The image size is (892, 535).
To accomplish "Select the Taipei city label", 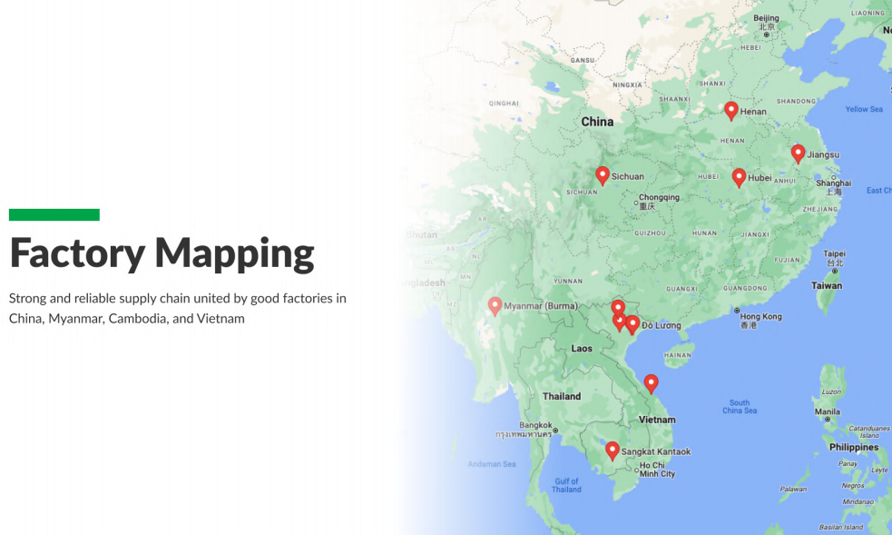I will (x=835, y=258).
